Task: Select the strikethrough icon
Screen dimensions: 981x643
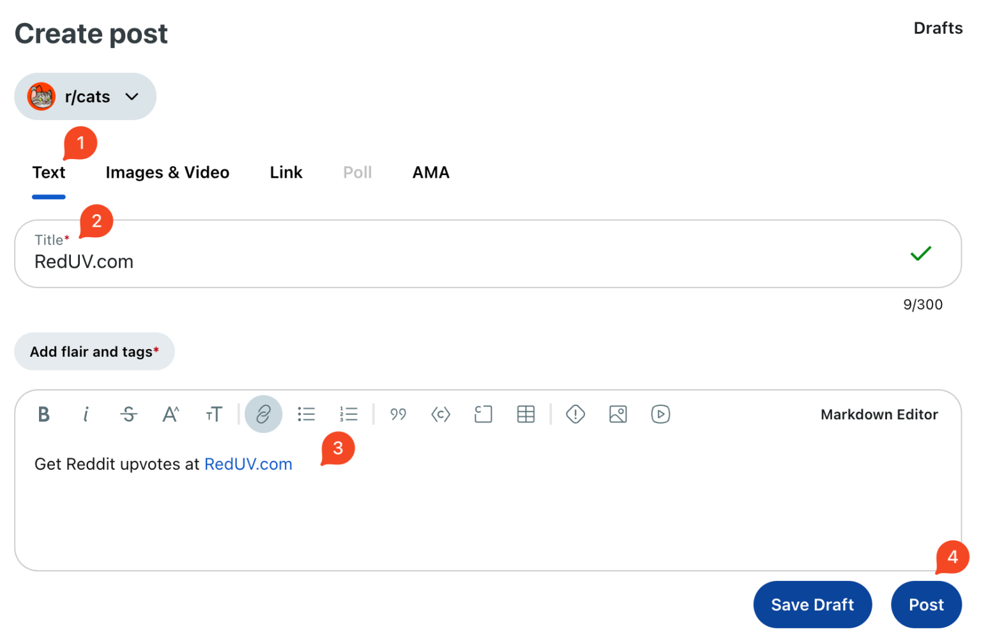Action: click(128, 414)
